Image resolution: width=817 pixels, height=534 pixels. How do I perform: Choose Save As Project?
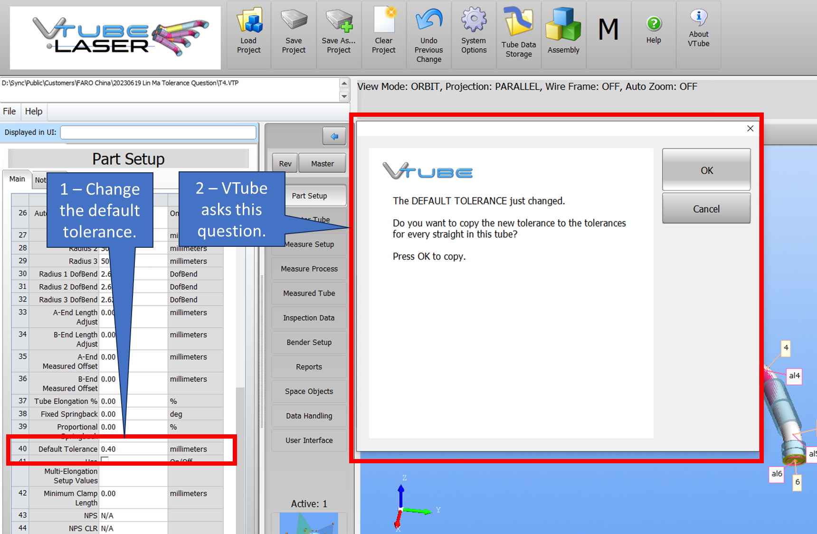click(x=339, y=34)
